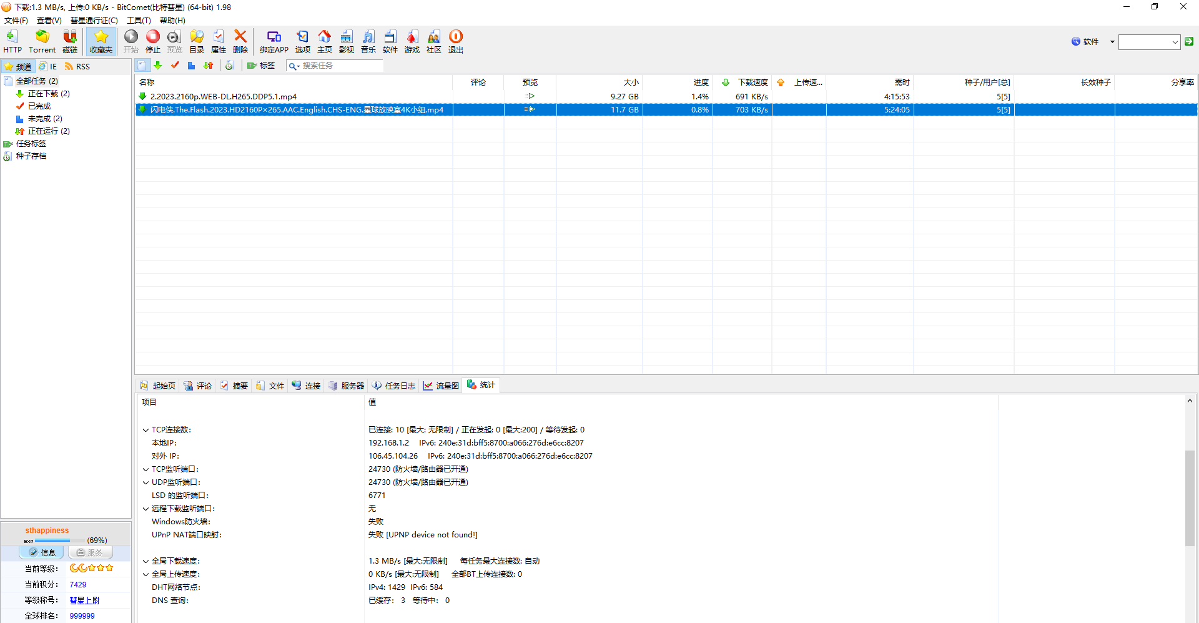Collapse the 全局下载速度 row
The height and width of the screenshot is (623, 1199).
click(x=146, y=561)
